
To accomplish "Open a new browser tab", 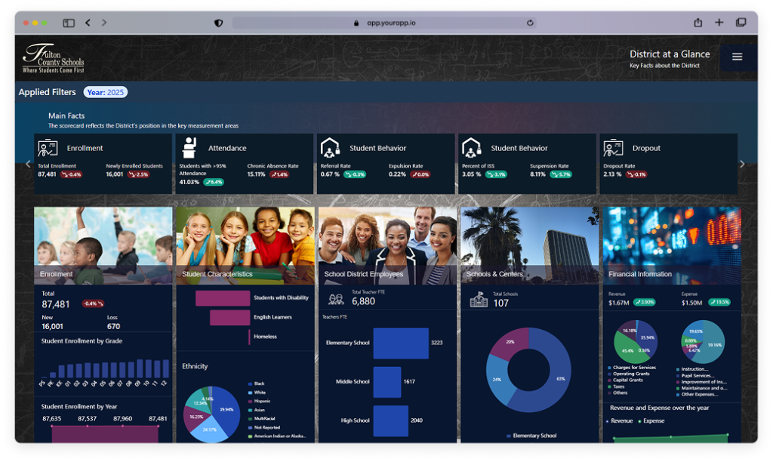I will point(719,23).
